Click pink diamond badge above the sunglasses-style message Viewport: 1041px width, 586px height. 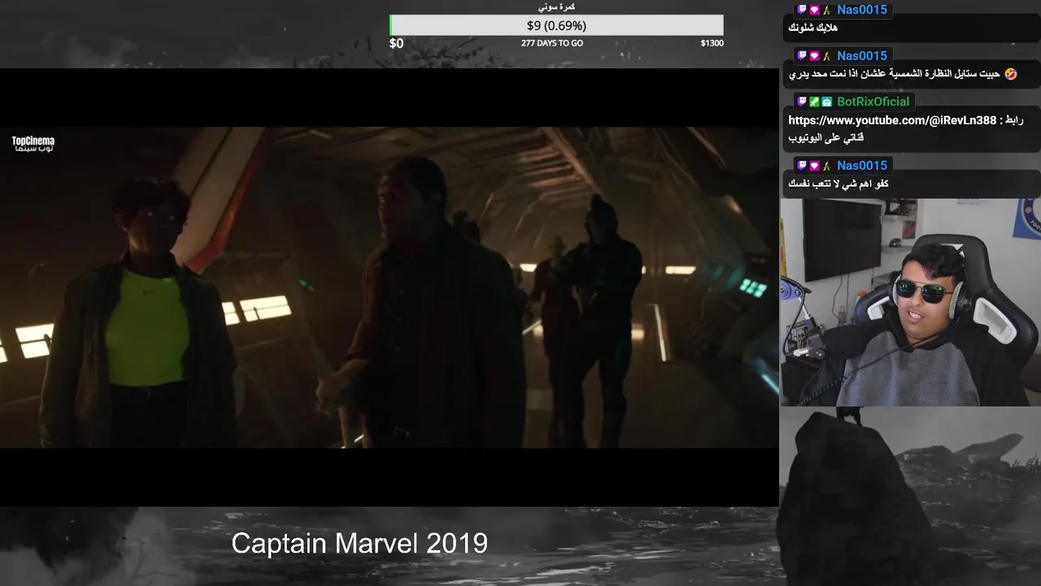814,56
